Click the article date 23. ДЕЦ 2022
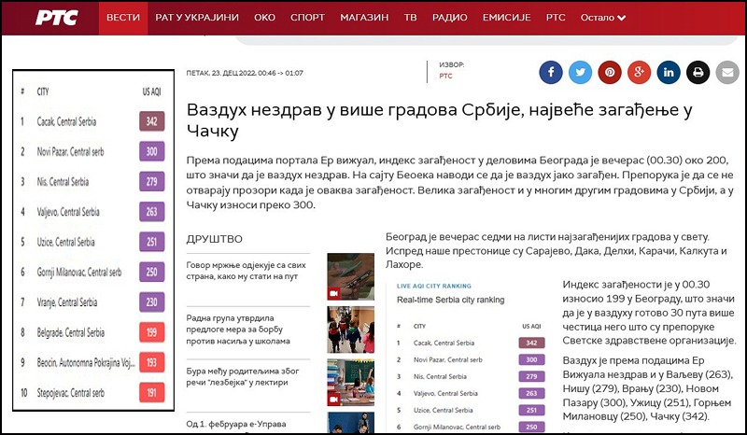This screenshot has width=747, height=435. (x=245, y=73)
